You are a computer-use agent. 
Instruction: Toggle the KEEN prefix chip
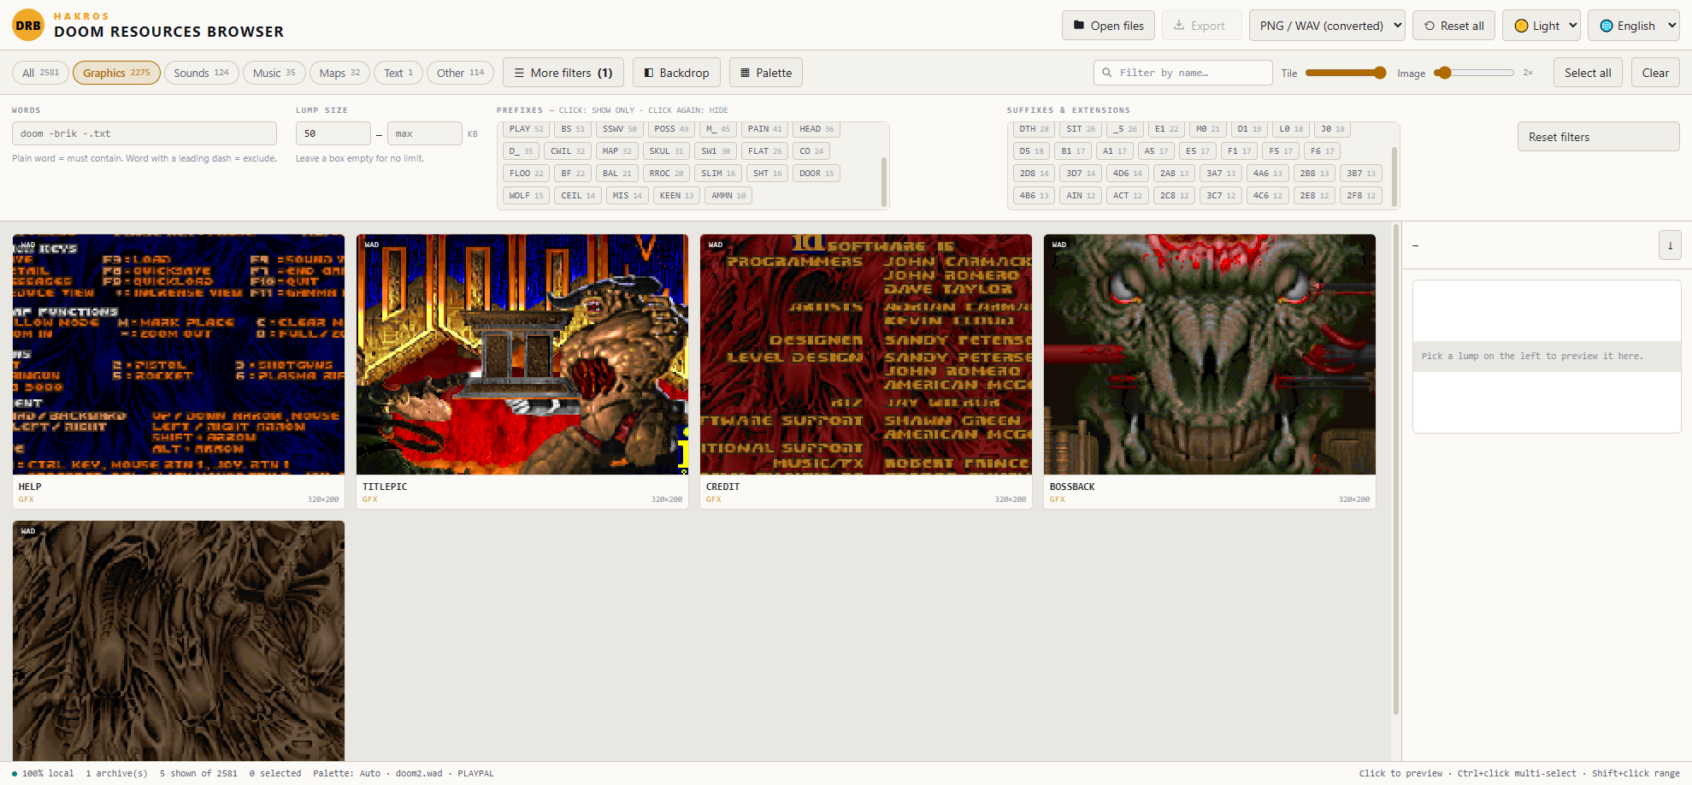click(x=676, y=196)
